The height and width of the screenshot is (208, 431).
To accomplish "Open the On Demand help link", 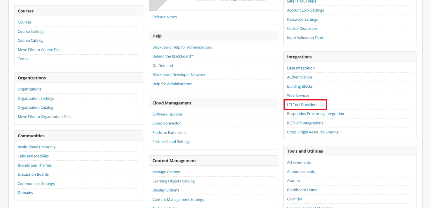I will tap(162, 65).
